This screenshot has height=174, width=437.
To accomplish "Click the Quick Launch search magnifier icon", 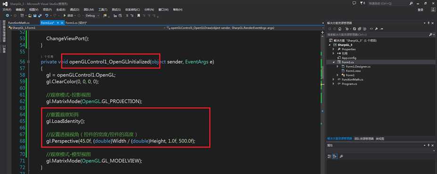I will [x=411, y=3].
